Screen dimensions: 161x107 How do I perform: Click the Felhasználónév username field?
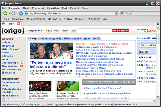click(x=148, y=45)
